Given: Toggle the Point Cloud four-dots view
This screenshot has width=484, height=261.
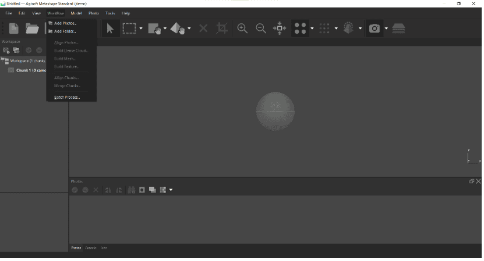Looking at the screenshot, I should [300, 28].
